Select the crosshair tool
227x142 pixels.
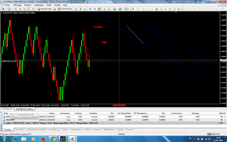click(x=138, y=9)
